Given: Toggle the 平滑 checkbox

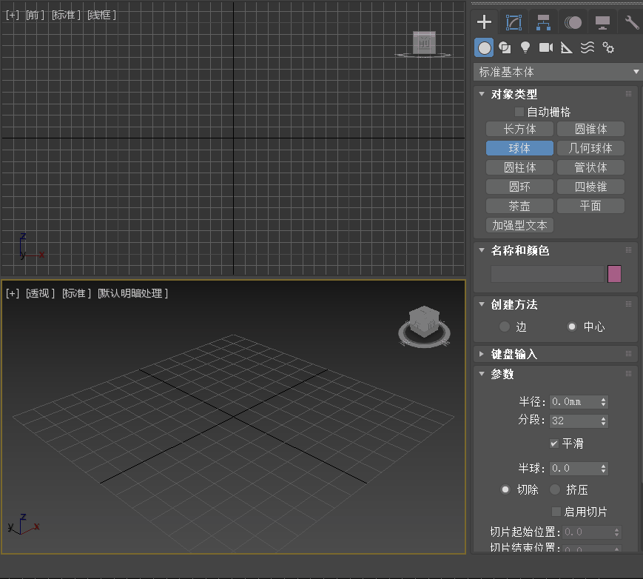Looking at the screenshot, I should click(x=554, y=444).
